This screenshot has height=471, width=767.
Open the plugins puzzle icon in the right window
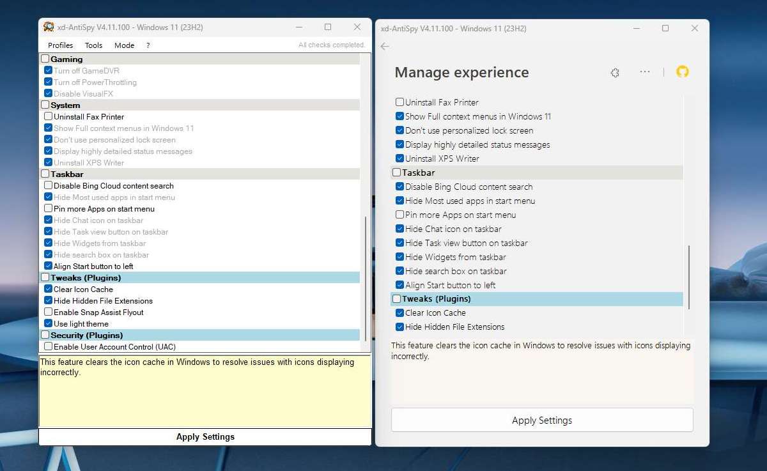pyautogui.click(x=615, y=73)
